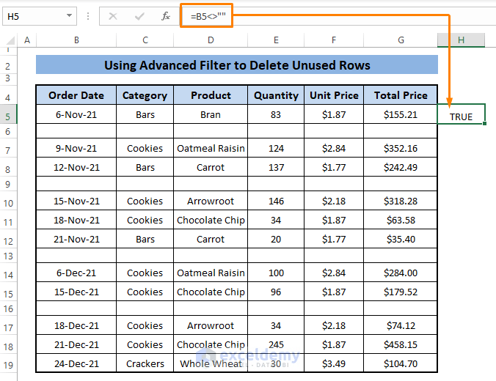This screenshot has width=496, height=381.
Task: Select row 6 header
Action: point(8,131)
